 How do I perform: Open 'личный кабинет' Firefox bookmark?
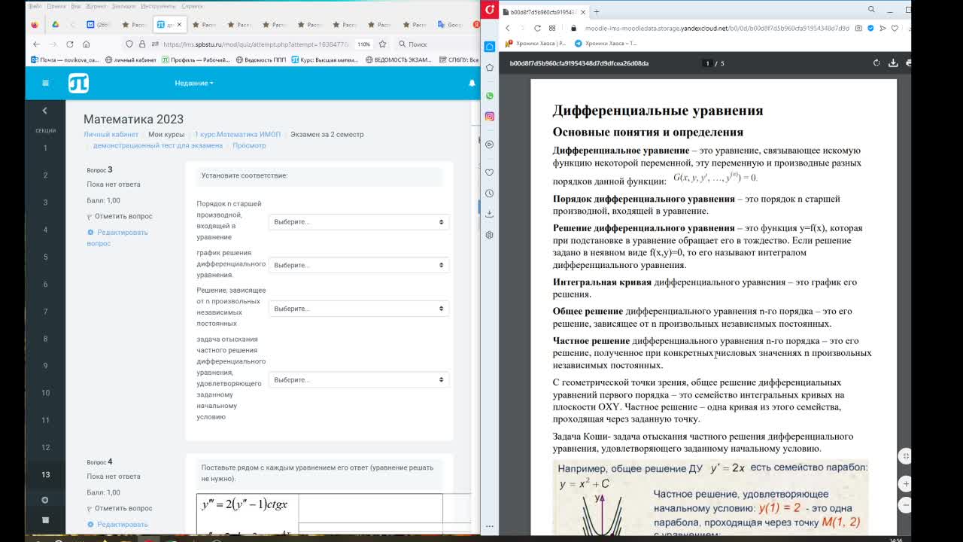(131, 59)
